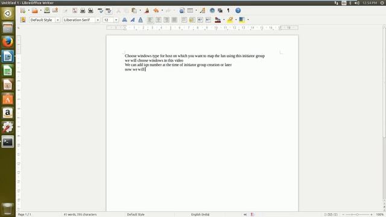Click zoom in plus in status bar

point(372,215)
